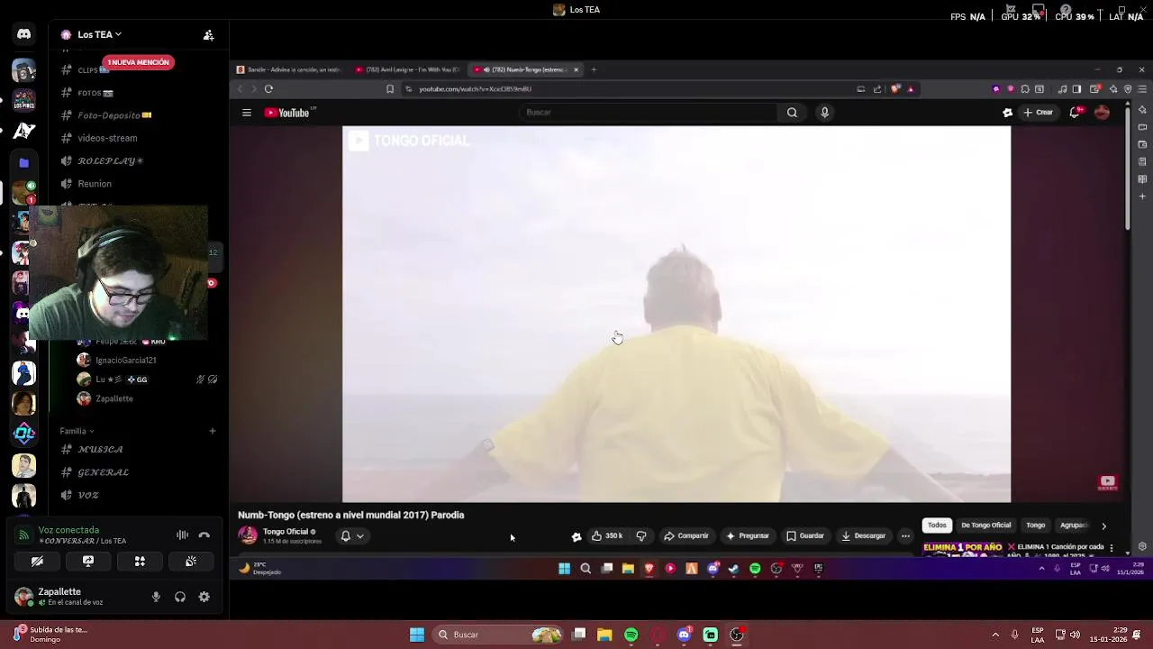The image size is (1153, 649).
Task: Show hidden system tray icons chevron
Action: click(995, 635)
